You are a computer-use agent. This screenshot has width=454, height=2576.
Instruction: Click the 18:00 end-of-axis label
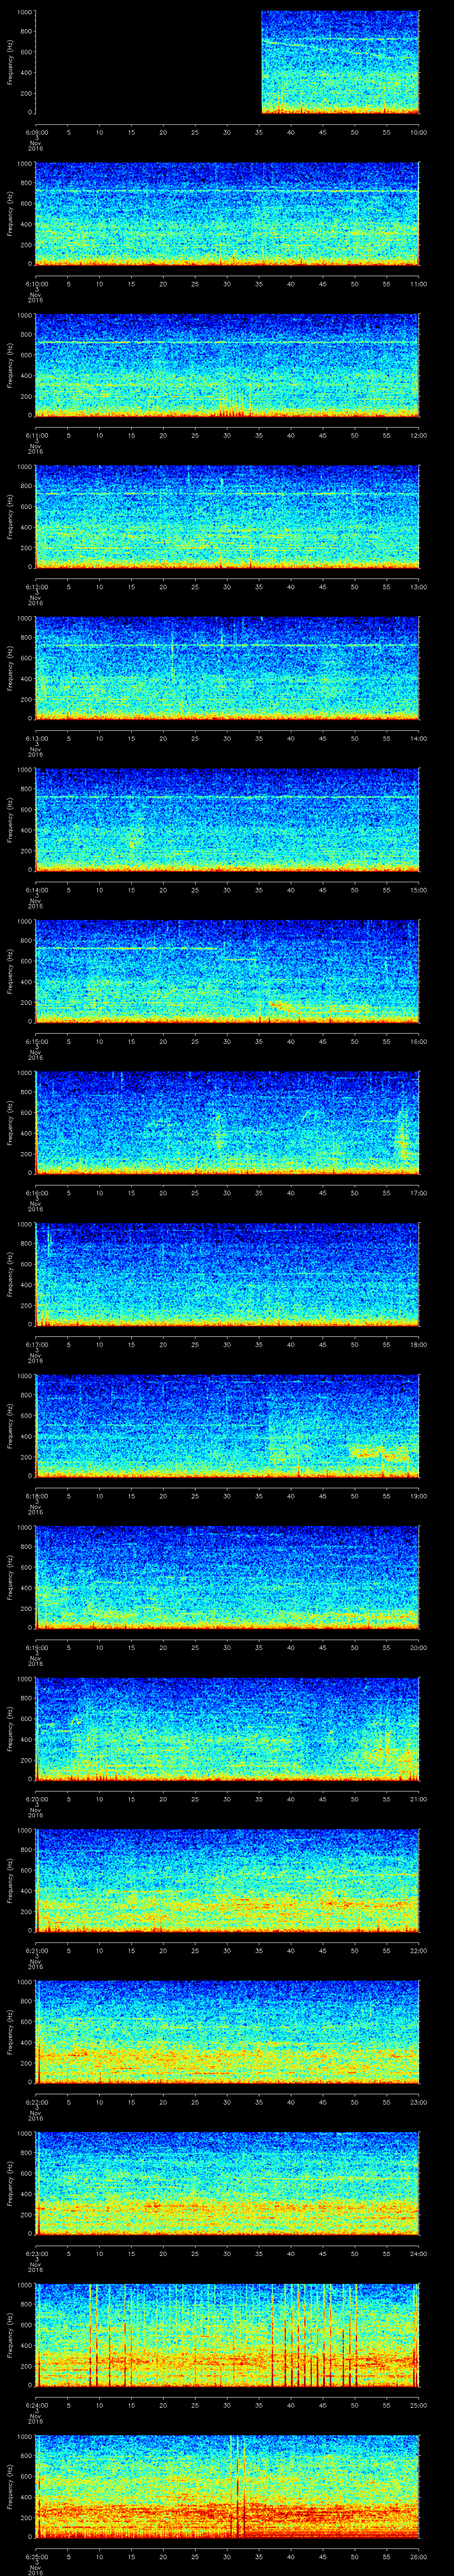click(418, 1344)
